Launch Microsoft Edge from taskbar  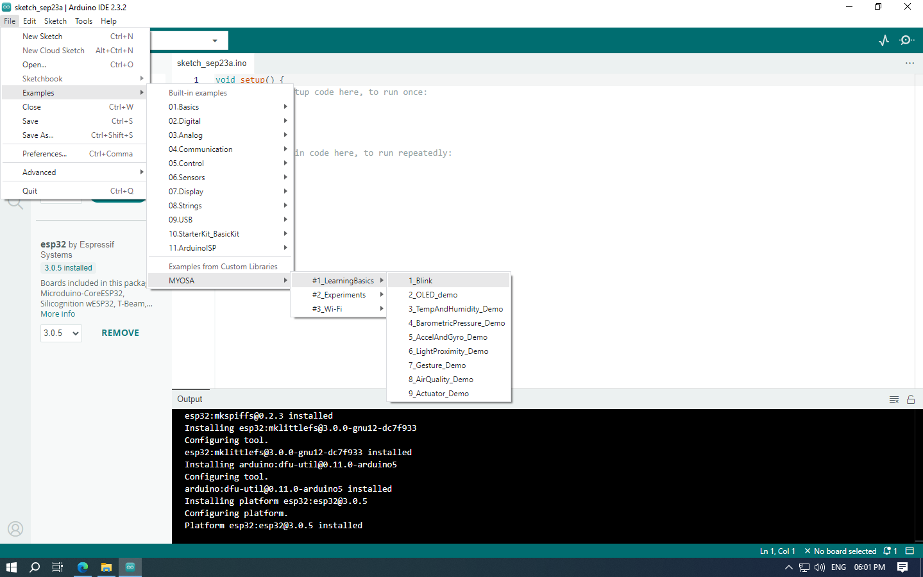pyautogui.click(x=83, y=567)
